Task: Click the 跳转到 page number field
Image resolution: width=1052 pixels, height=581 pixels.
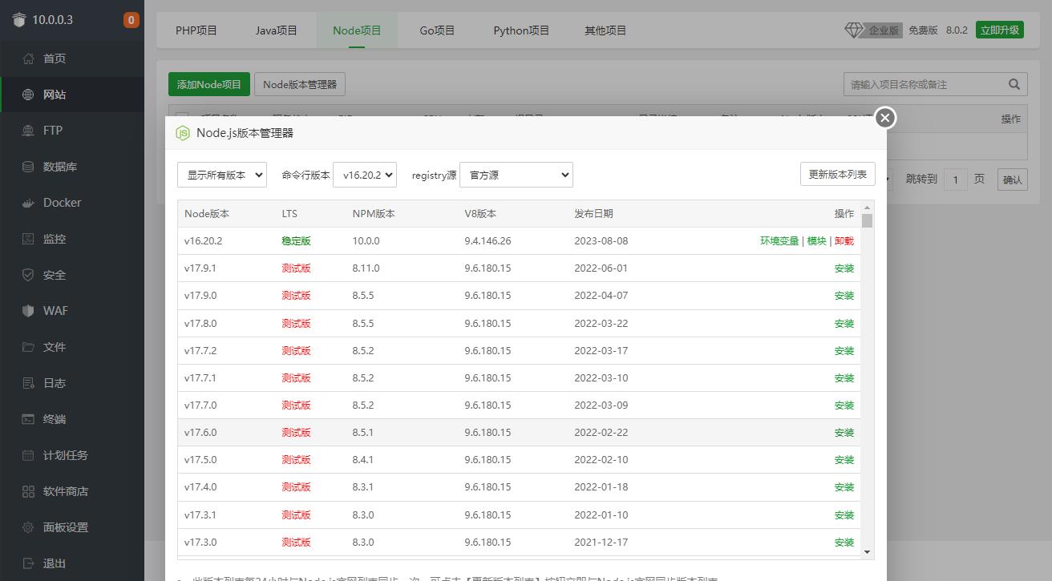Action: [x=955, y=180]
